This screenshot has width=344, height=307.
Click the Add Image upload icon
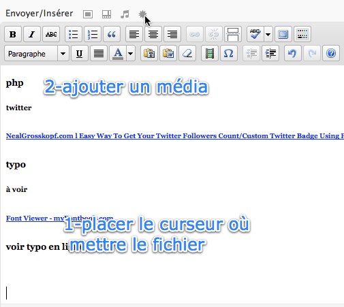coord(88,14)
